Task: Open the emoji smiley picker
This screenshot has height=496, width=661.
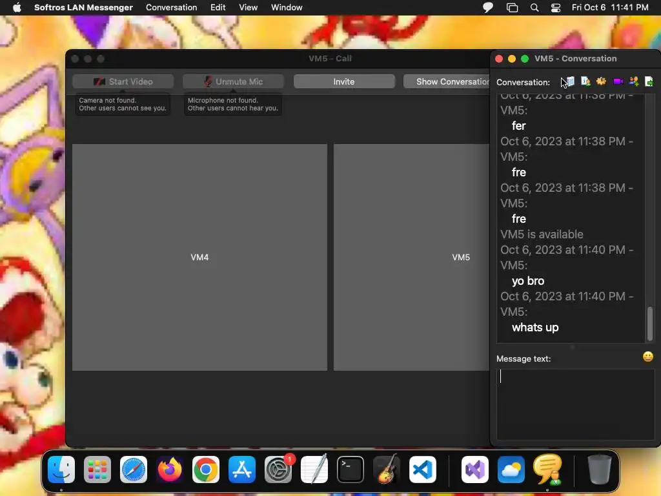Action: pyautogui.click(x=648, y=356)
